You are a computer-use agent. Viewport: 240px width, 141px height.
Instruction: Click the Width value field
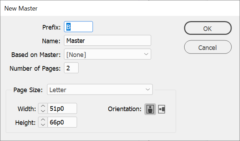[x=62, y=109]
